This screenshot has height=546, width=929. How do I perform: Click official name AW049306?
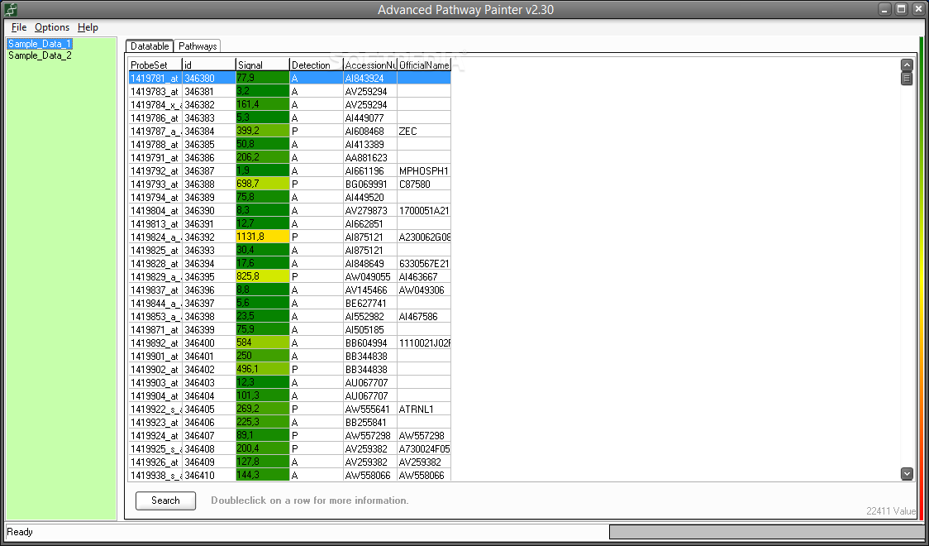coord(424,290)
